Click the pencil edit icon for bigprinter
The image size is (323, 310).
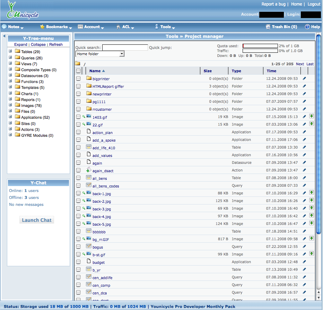(x=304, y=78)
